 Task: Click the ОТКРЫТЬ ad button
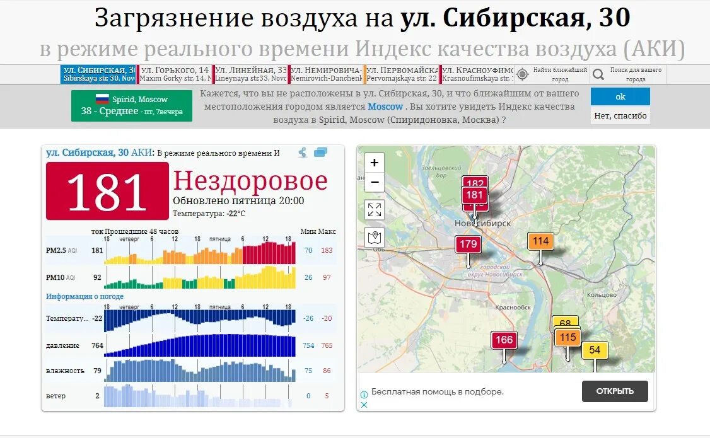coord(614,391)
